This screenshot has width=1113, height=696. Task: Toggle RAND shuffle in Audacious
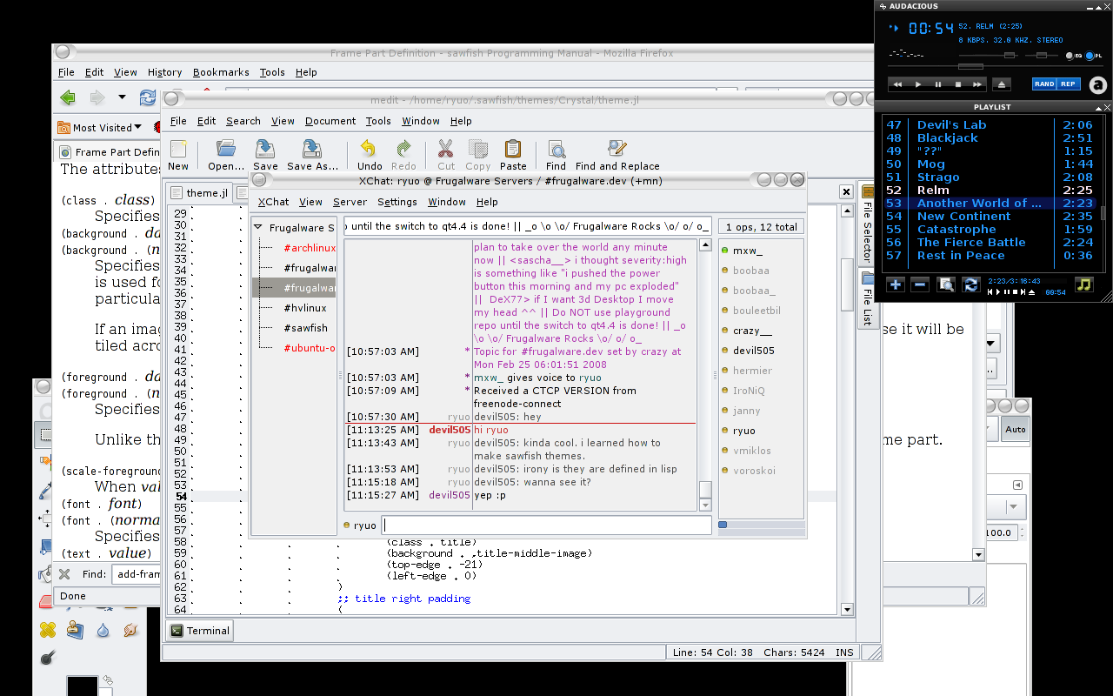(1044, 84)
